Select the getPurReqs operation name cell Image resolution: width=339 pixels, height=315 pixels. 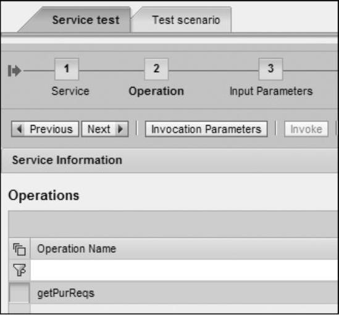(184, 293)
